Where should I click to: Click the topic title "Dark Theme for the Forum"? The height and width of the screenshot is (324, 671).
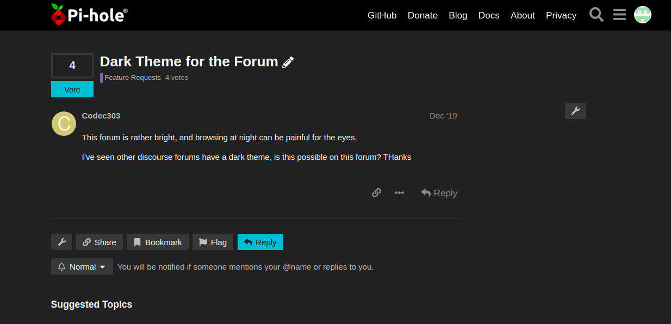[189, 61]
